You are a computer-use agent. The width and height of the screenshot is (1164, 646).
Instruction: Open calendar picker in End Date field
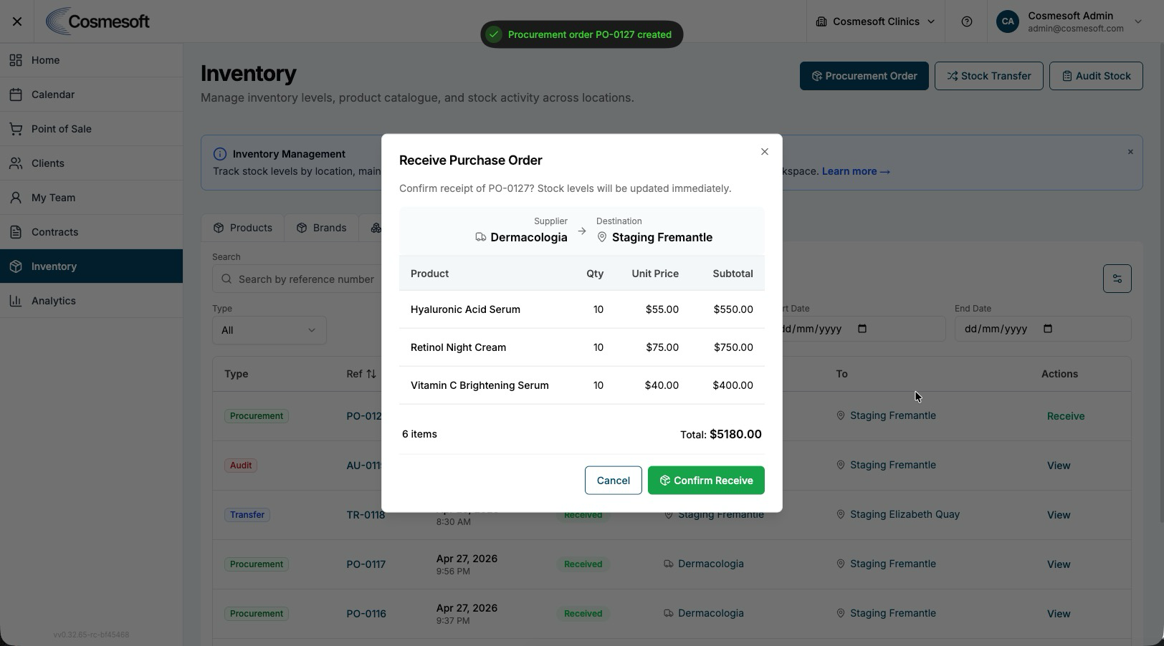click(x=1048, y=329)
